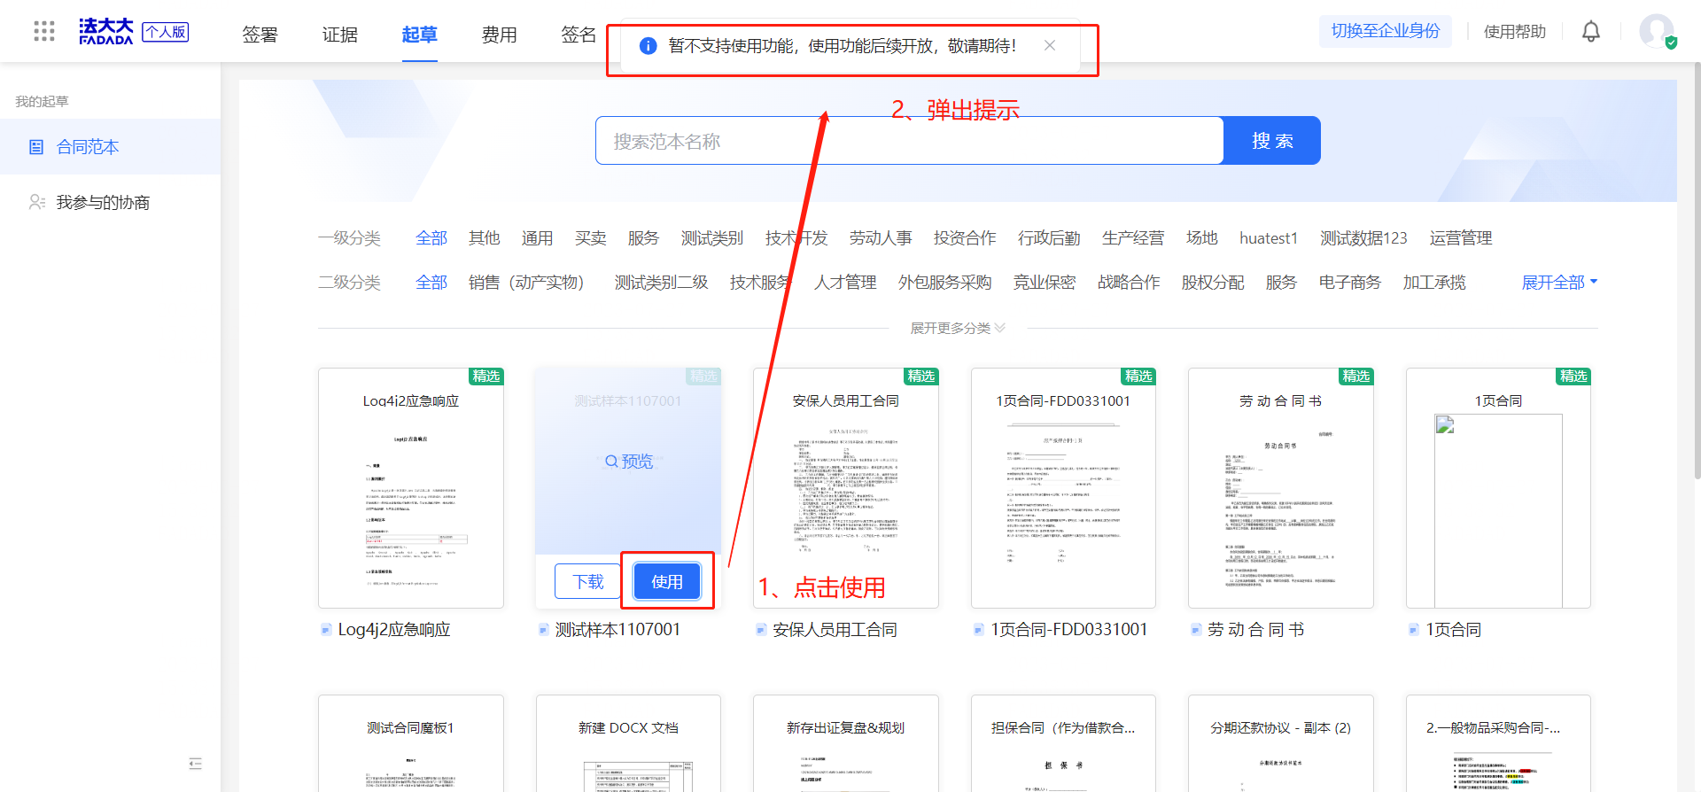
Task: Expand all secondary categories with 展开全部
Action: pyautogui.click(x=1560, y=283)
